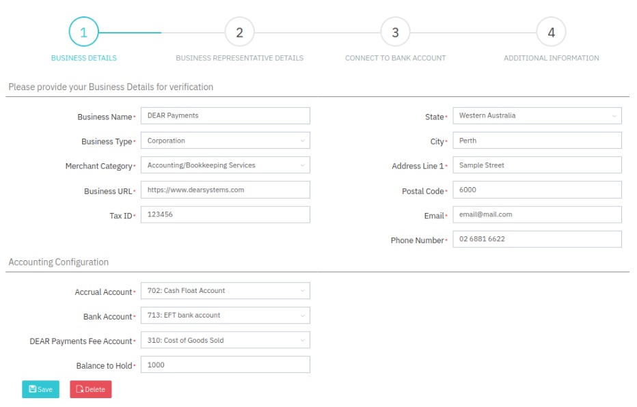The width and height of the screenshot is (637, 407).
Task: Click the Business Name label
Action: (105, 117)
